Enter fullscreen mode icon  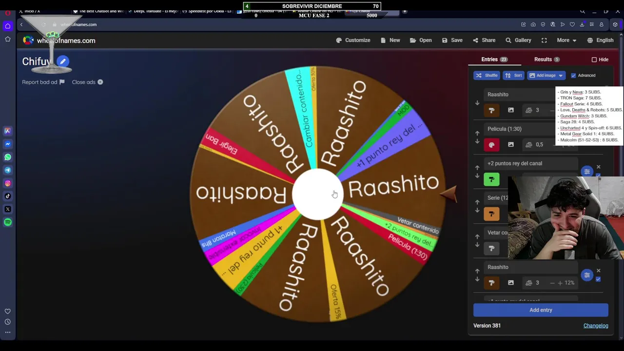click(x=544, y=40)
